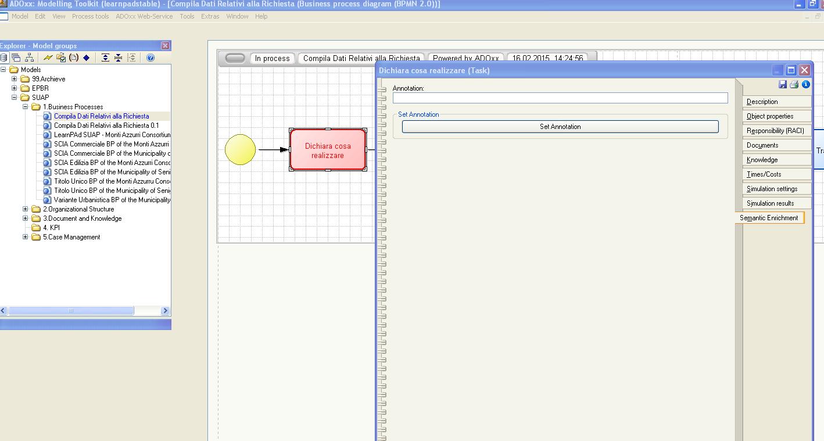
Task: Select 'SCIA Edilizia BP of the Municipality' model
Action: pos(112,172)
